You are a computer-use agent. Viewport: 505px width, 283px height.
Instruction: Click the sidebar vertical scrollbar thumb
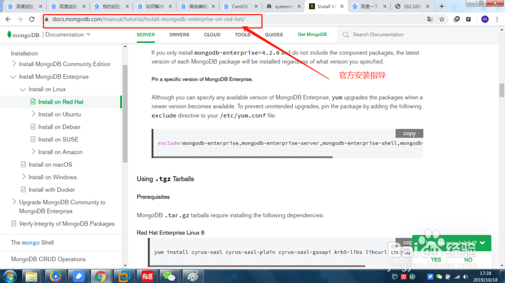125,114
